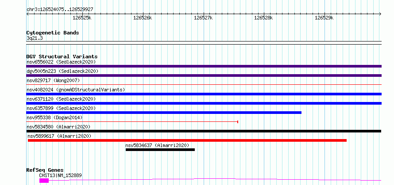Click the ruler's left arrowhead
Viewport: 394px width, 185px height.
(27, 14)
